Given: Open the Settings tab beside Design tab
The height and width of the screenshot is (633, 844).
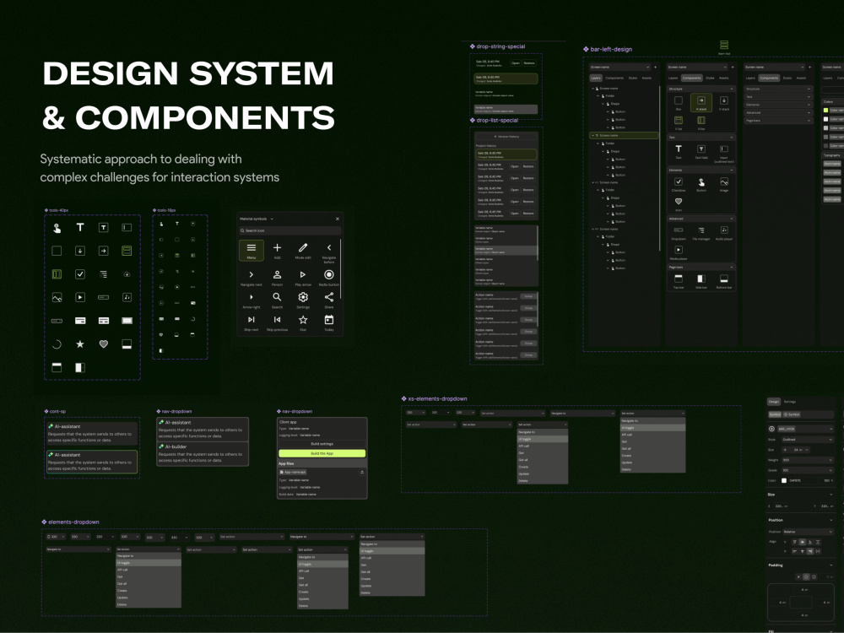Looking at the screenshot, I should pyautogui.click(x=790, y=402).
